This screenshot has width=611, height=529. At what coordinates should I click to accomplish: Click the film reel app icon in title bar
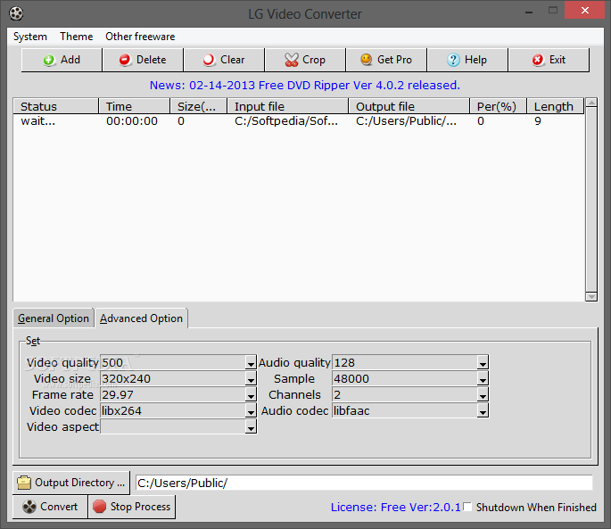point(16,13)
